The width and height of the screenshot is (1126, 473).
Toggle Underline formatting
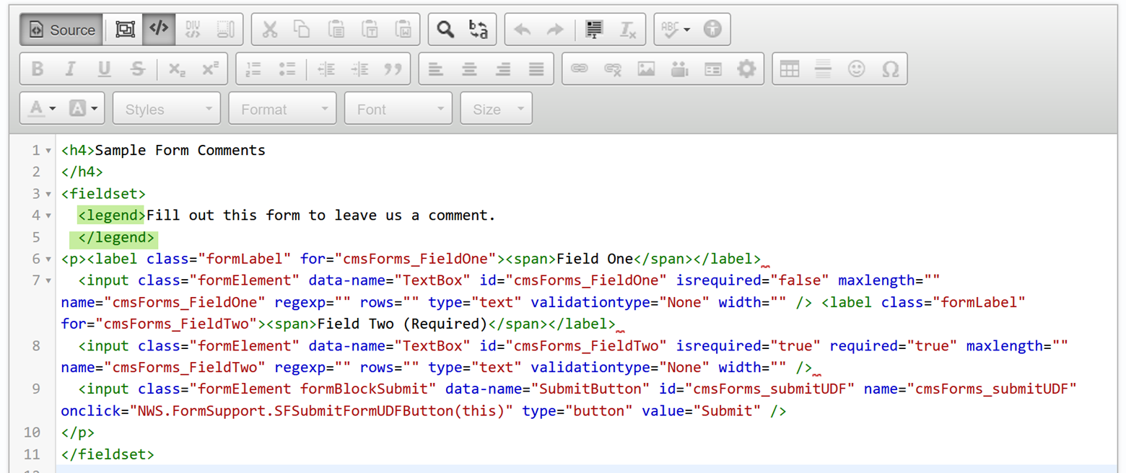tap(104, 69)
